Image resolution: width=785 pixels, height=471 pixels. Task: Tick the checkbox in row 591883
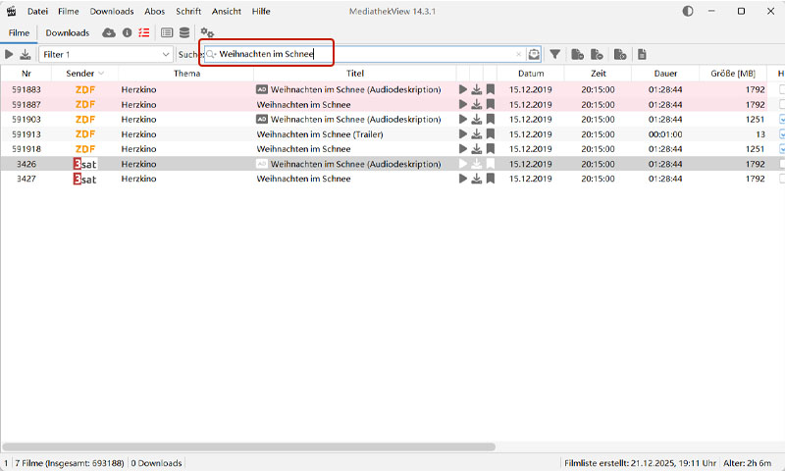[781, 89]
